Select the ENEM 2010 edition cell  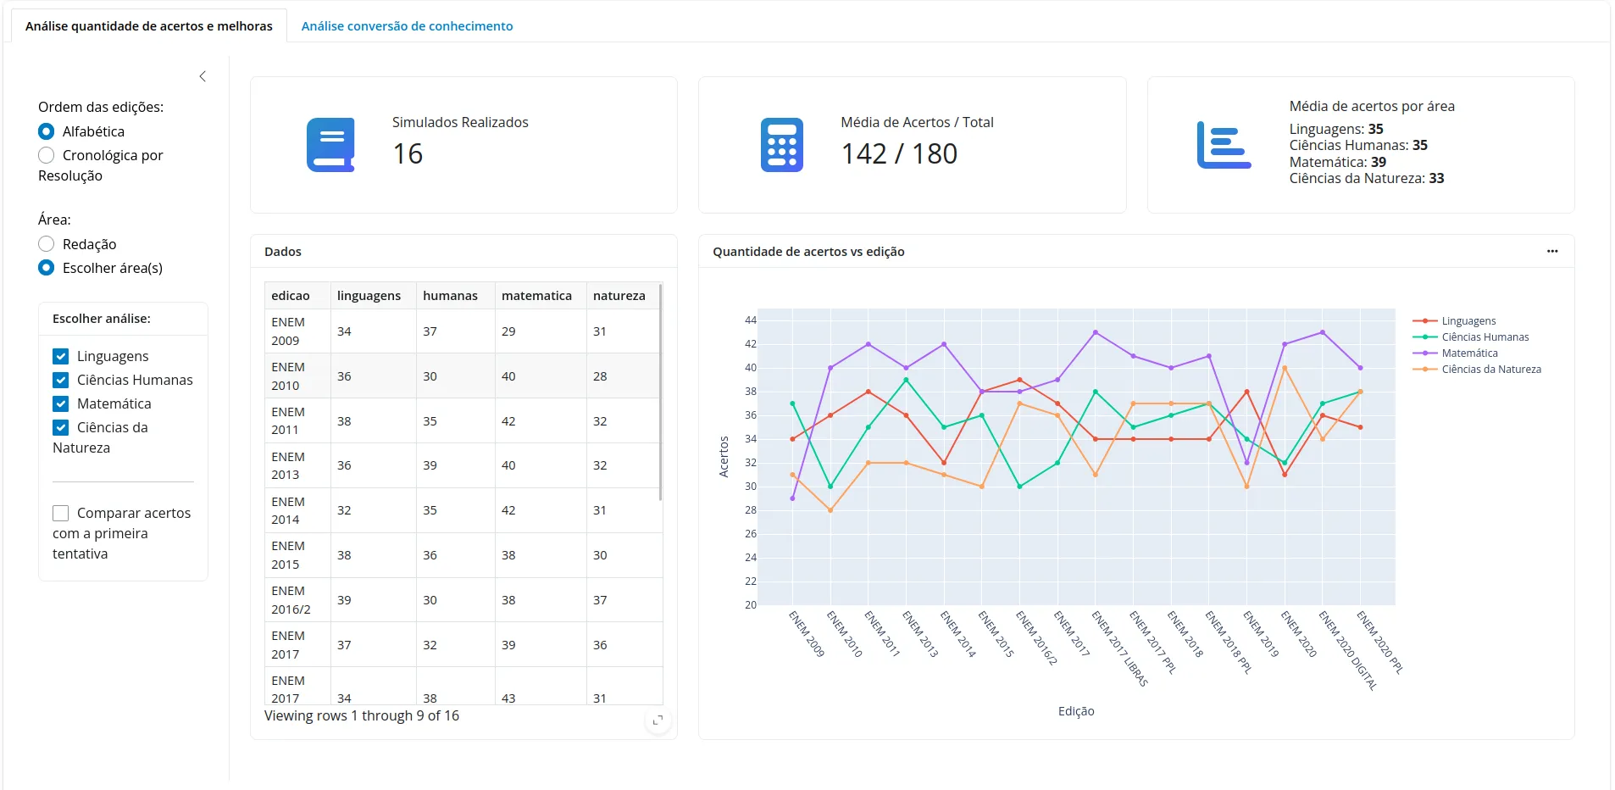tap(297, 376)
